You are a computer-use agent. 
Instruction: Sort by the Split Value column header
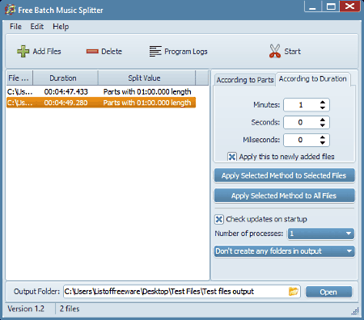146,78
